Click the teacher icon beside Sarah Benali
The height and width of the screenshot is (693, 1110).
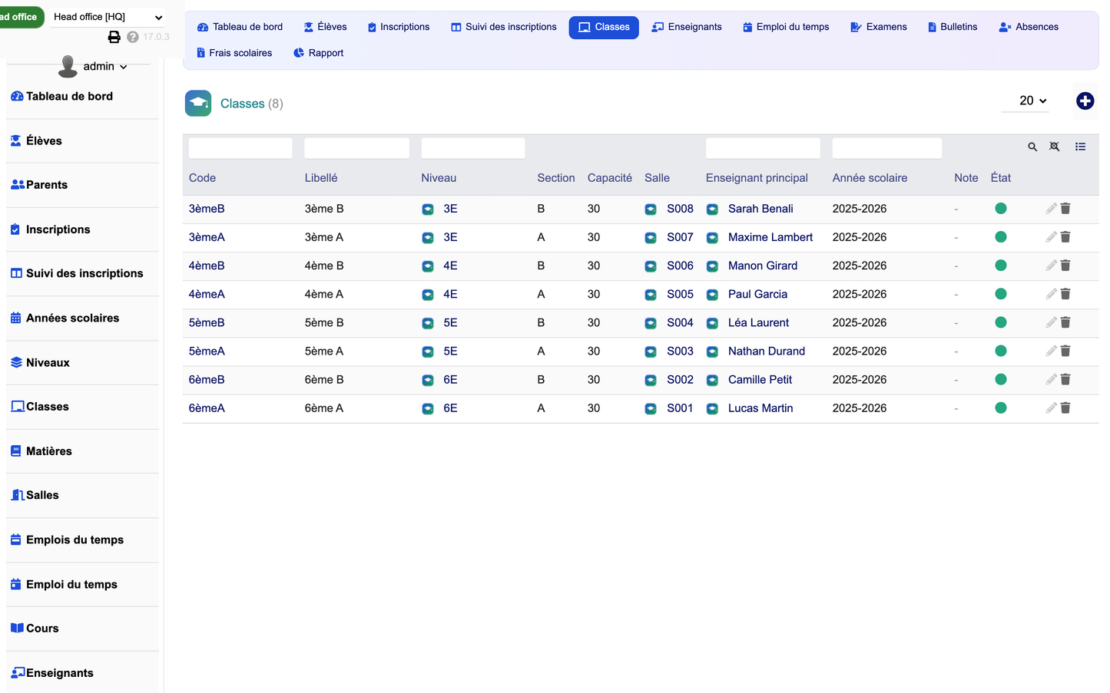[712, 209]
